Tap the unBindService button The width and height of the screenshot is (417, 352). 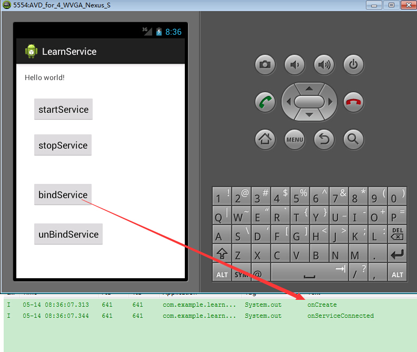[68, 234]
